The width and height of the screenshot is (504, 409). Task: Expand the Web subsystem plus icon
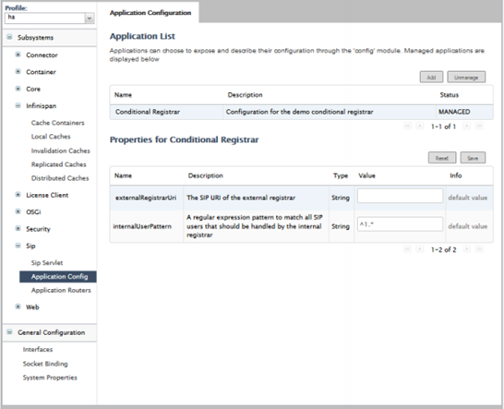(18, 307)
